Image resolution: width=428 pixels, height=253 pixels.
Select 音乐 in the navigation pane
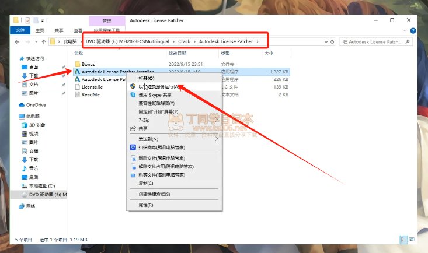click(x=33, y=168)
